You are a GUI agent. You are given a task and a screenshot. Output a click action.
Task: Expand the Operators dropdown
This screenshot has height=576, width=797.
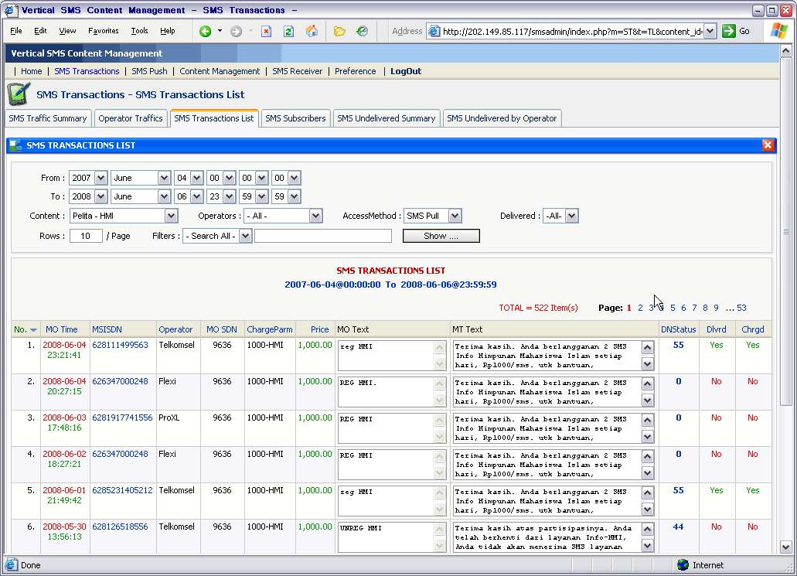coord(315,216)
